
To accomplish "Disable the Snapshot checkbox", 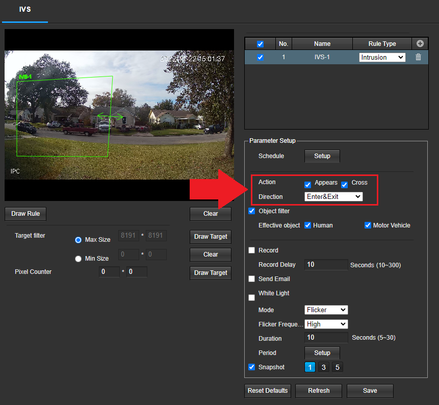I will coord(252,367).
